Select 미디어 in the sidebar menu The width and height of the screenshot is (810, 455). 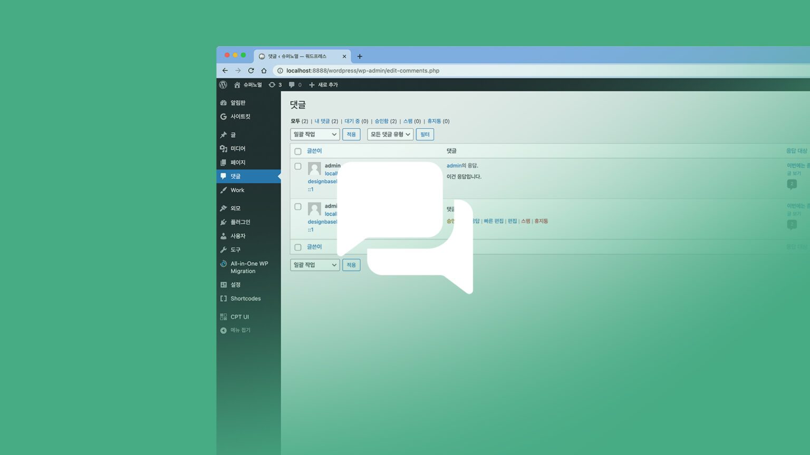click(237, 149)
